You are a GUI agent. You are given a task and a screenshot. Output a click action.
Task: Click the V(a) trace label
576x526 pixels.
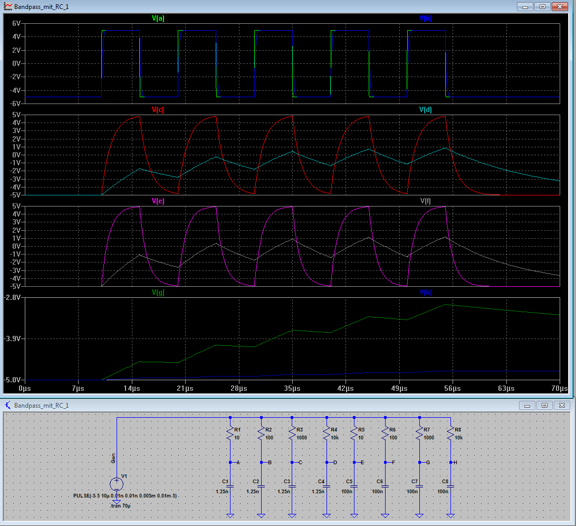[158, 18]
